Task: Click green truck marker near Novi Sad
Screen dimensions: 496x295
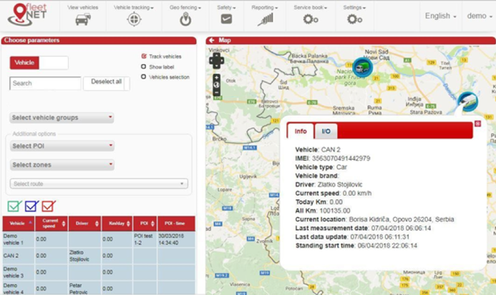Action: [362, 67]
